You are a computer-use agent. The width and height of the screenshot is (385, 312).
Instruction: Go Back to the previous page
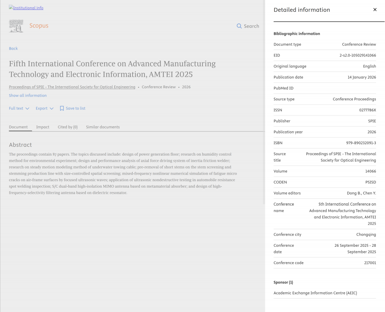point(13,48)
